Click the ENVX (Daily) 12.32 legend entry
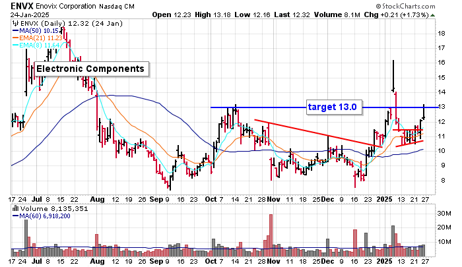The width and height of the screenshot is (462, 267). pos(71,24)
